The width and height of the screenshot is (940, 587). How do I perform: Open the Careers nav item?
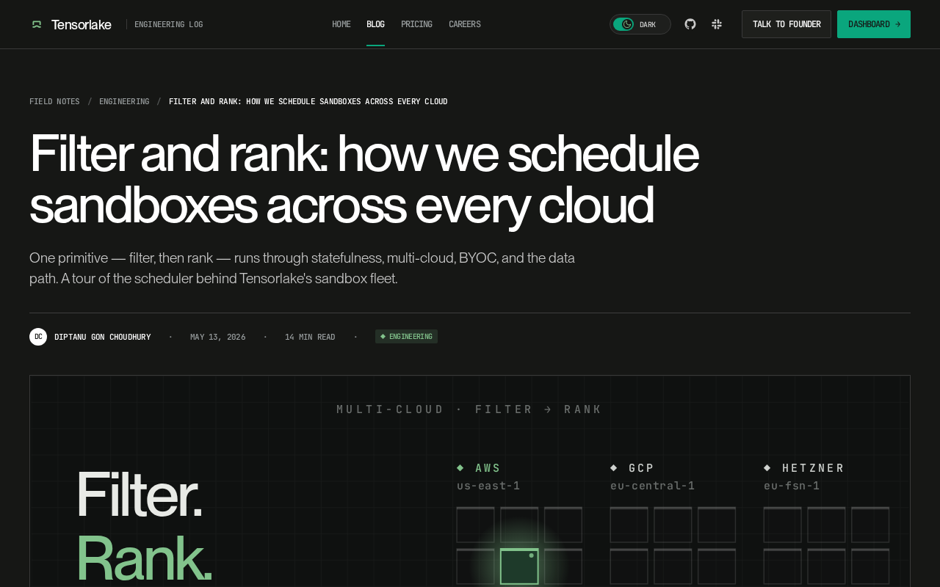[x=465, y=24]
